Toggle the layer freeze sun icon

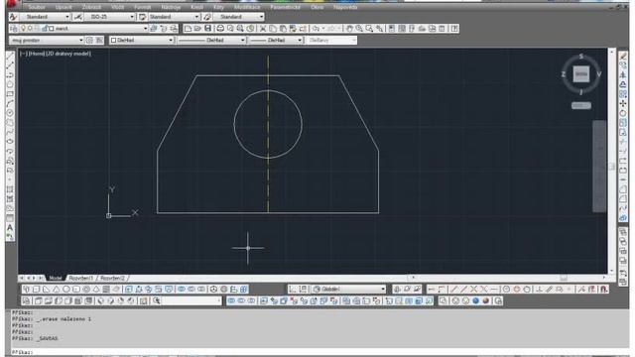click(x=30, y=29)
